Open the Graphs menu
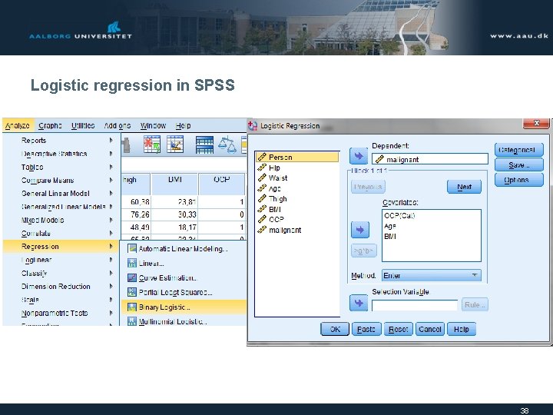The height and width of the screenshot is (415, 553). (50, 125)
